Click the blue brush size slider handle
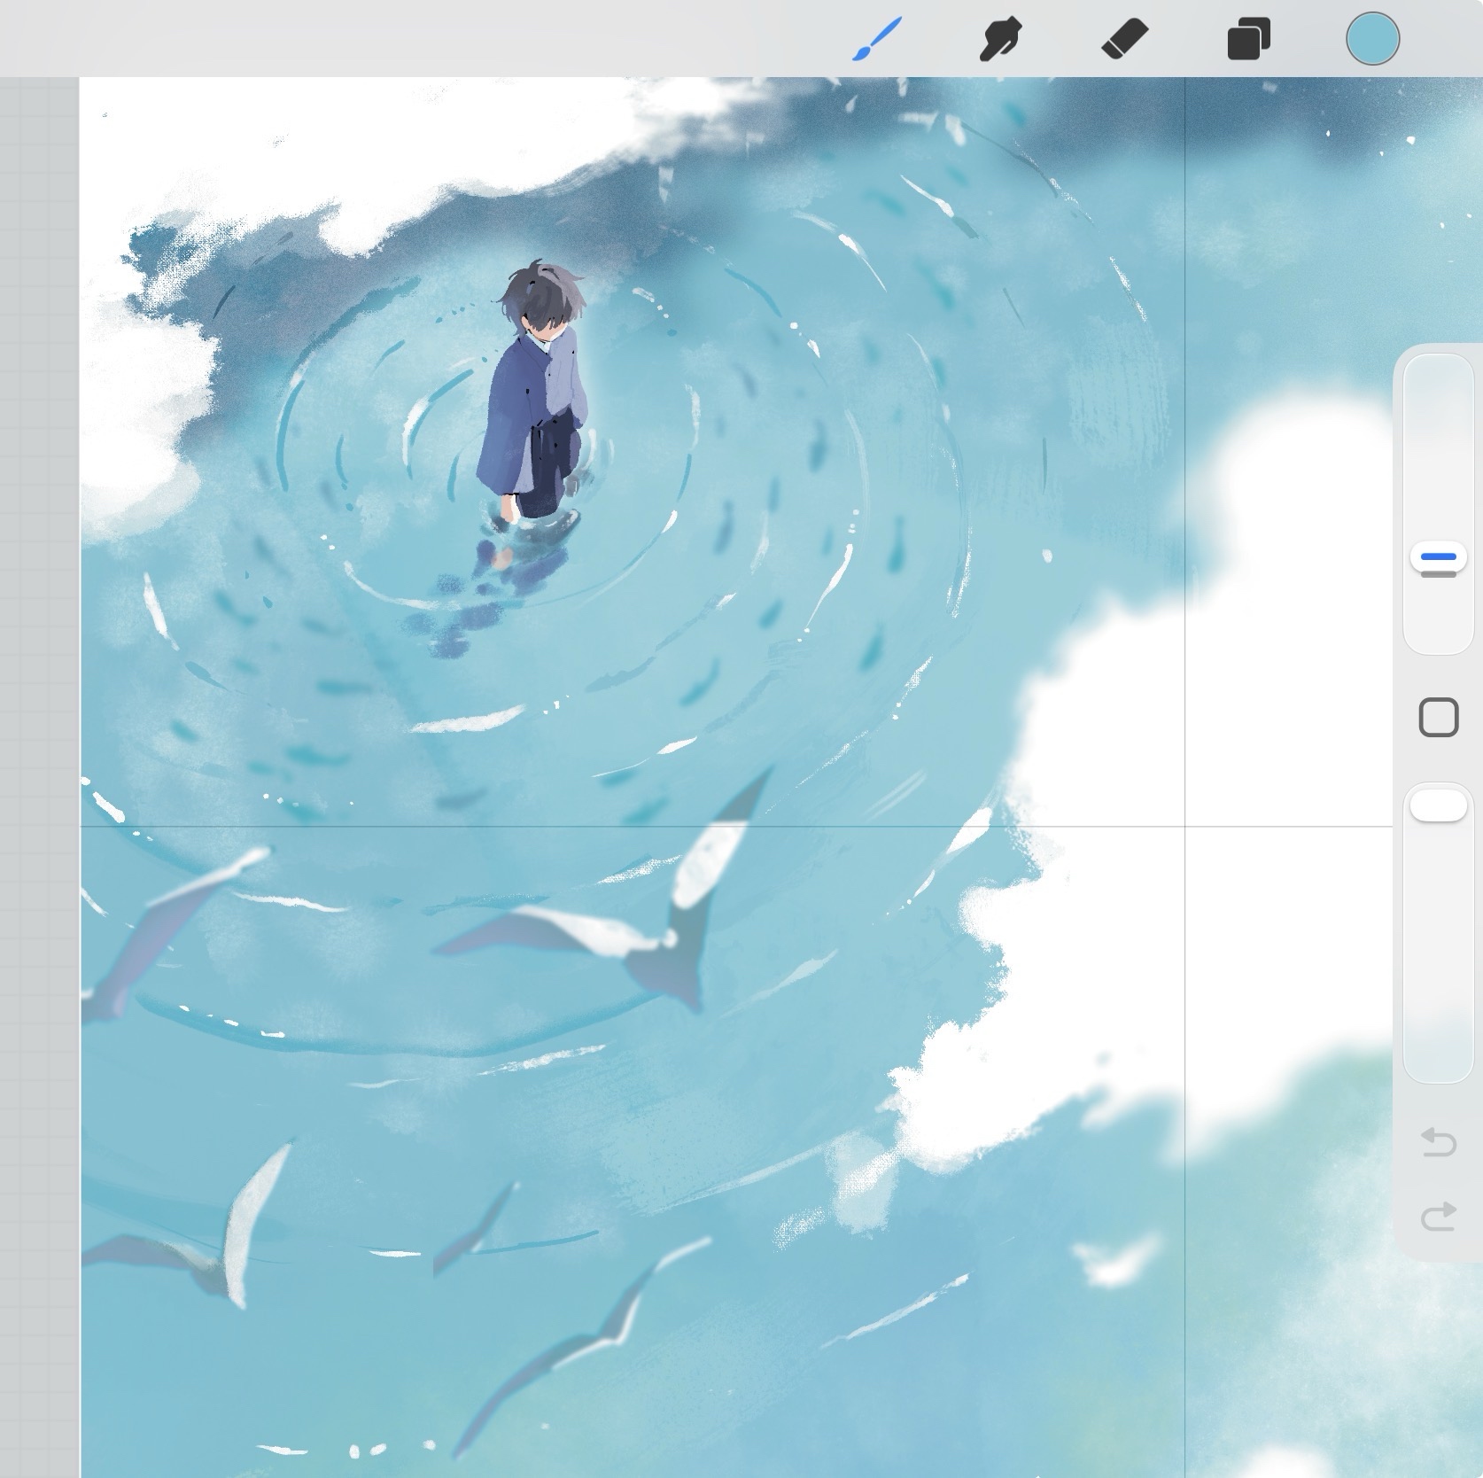 pyautogui.click(x=1438, y=558)
